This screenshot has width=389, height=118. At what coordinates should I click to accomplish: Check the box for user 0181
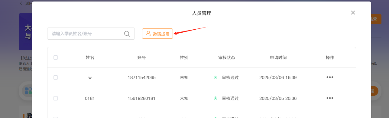click(56, 98)
